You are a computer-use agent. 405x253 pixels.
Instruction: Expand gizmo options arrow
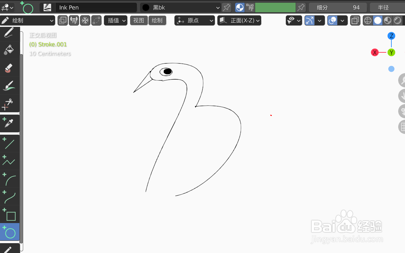click(x=320, y=20)
